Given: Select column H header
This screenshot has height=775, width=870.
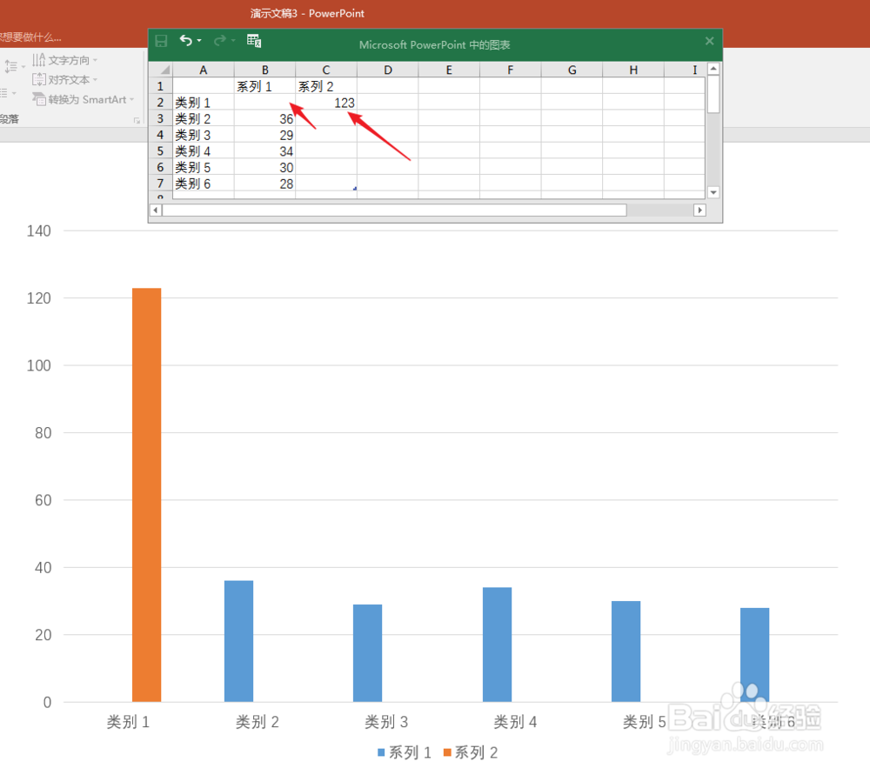Looking at the screenshot, I should click(x=633, y=70).
